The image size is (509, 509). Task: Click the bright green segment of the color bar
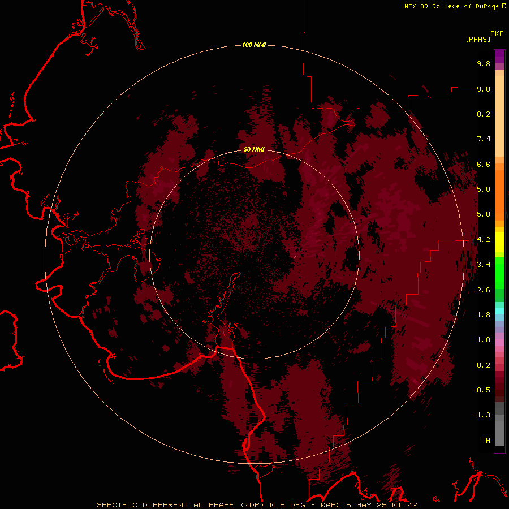499,273
